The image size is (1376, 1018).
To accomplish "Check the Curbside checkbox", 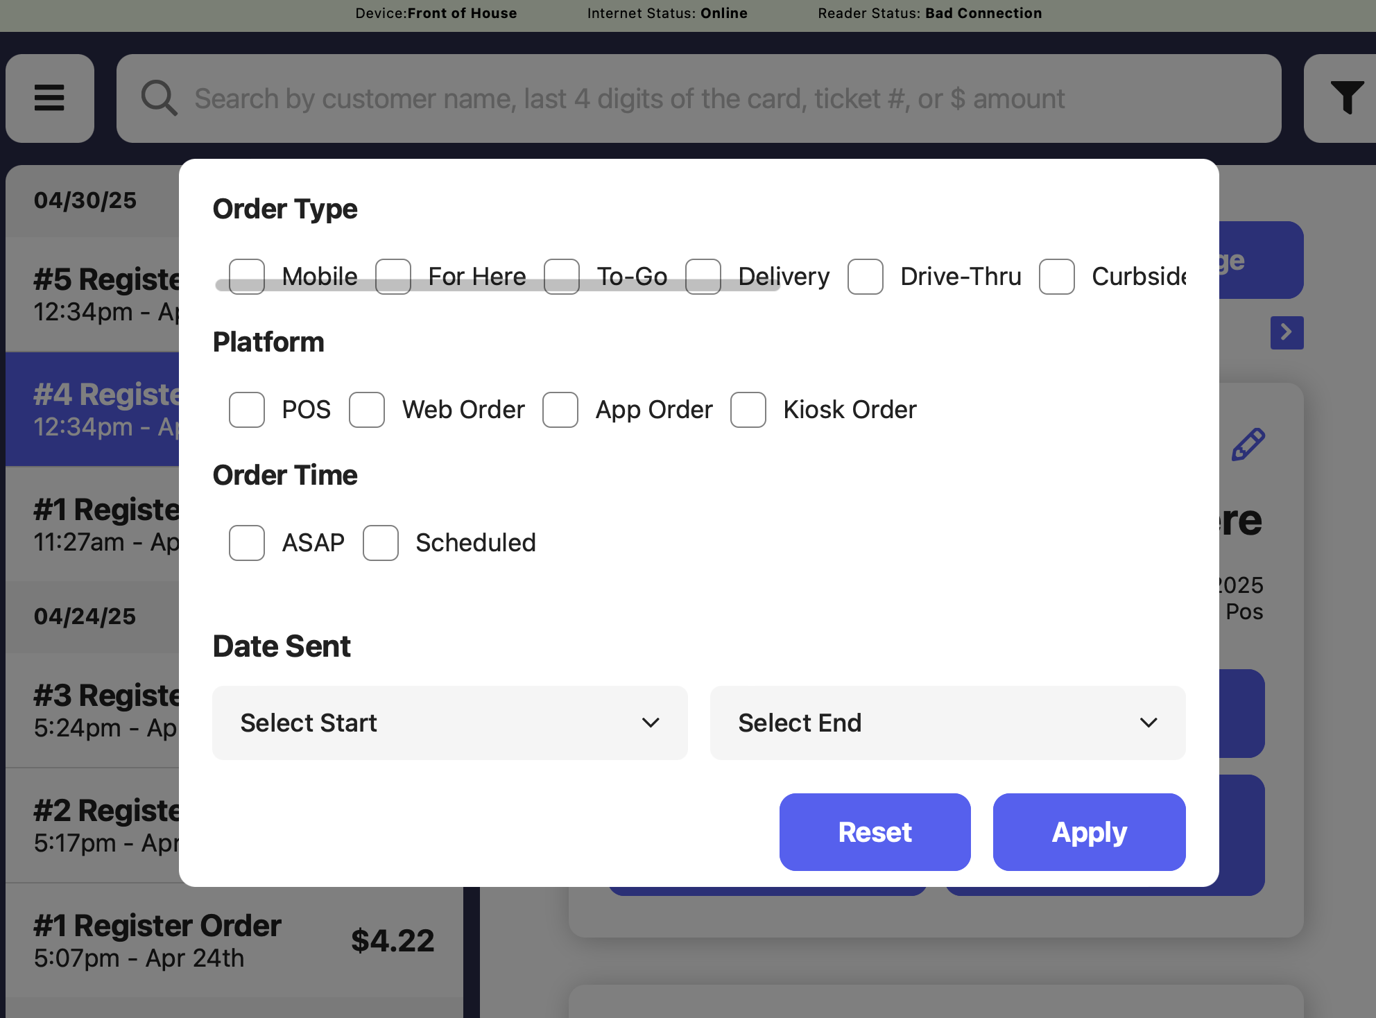I will pyautogui.click(x=1056, y=277).
